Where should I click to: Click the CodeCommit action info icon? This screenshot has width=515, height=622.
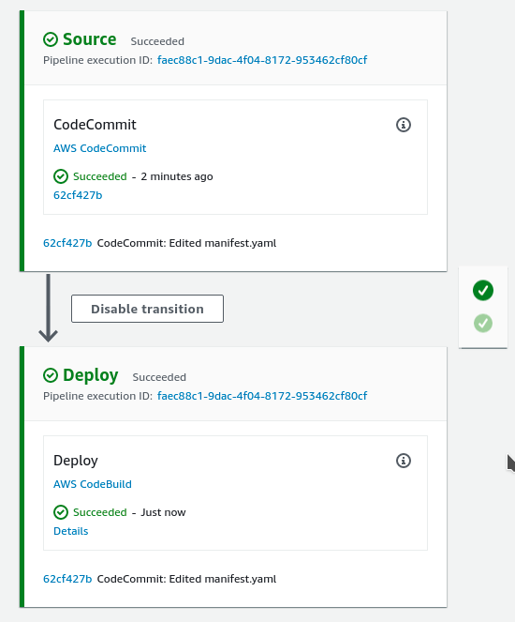(x=404, y=125)
